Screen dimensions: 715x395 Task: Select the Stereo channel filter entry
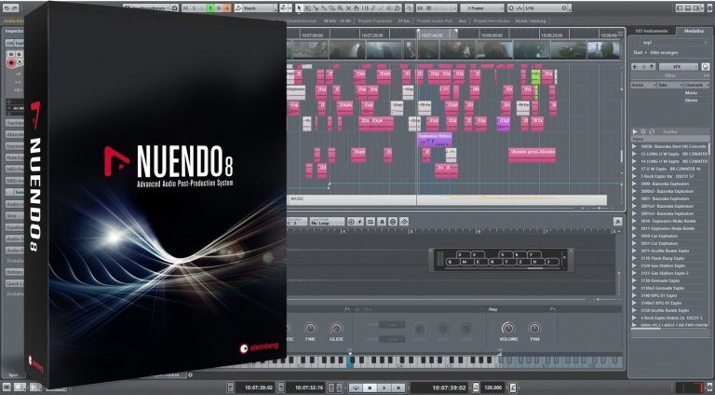(x=692, y=101)
